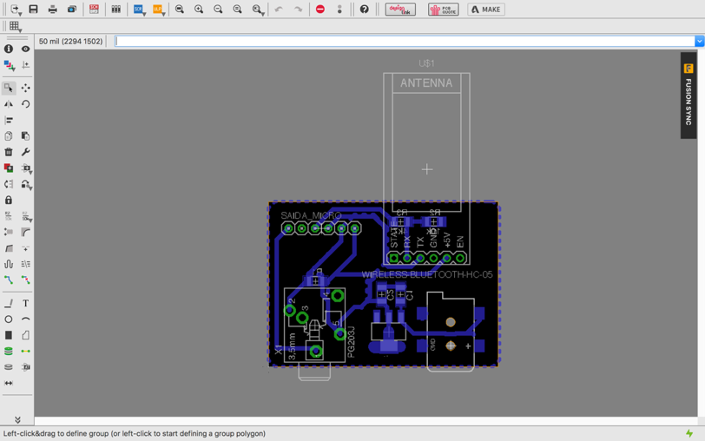This screenshot has height=441, width=705.
Task: Select the Mirror tool
Action: point(9,104)
